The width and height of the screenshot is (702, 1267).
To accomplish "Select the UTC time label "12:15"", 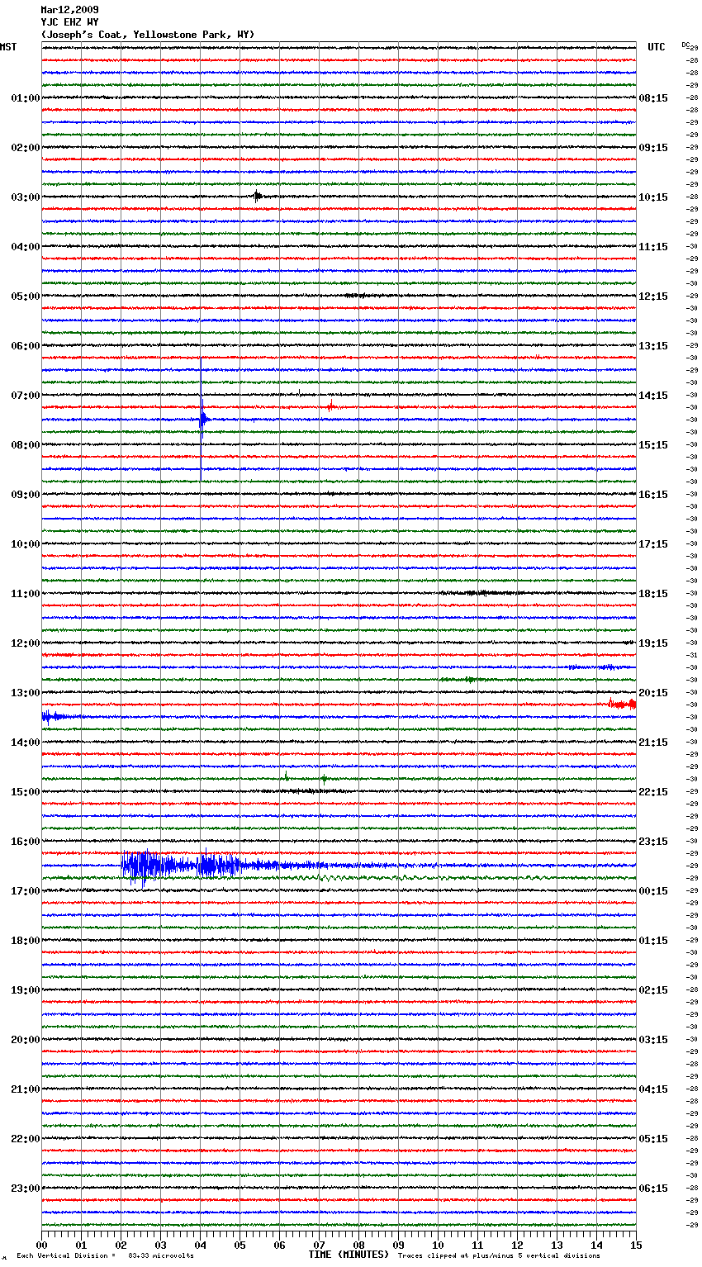I will 653,297.
